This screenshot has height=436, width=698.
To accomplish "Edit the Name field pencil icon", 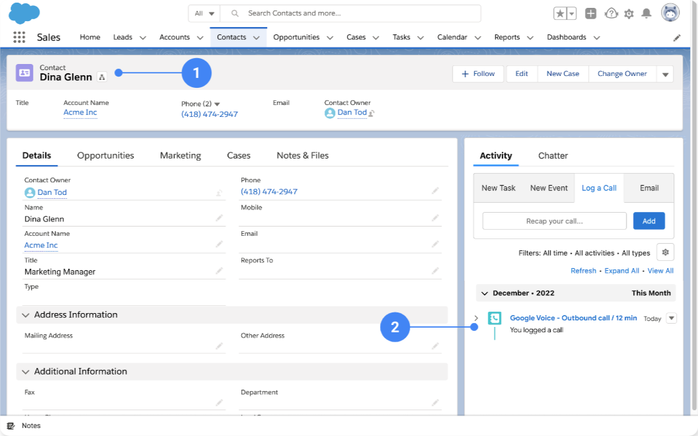I will click(x=219, y=217).
